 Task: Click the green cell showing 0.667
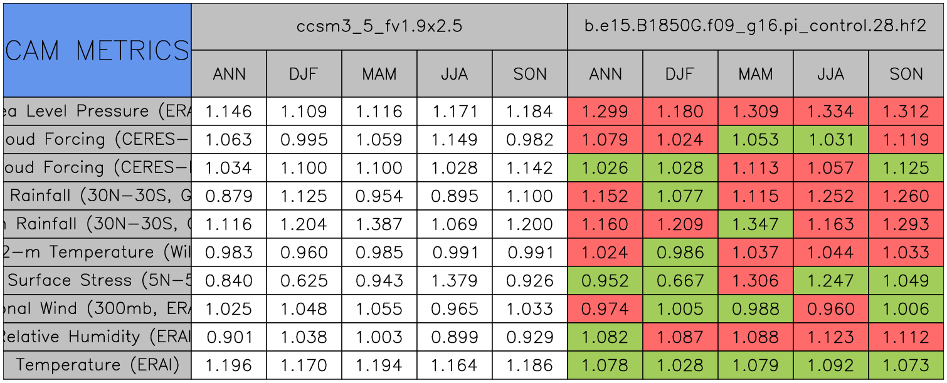point(680,280)
